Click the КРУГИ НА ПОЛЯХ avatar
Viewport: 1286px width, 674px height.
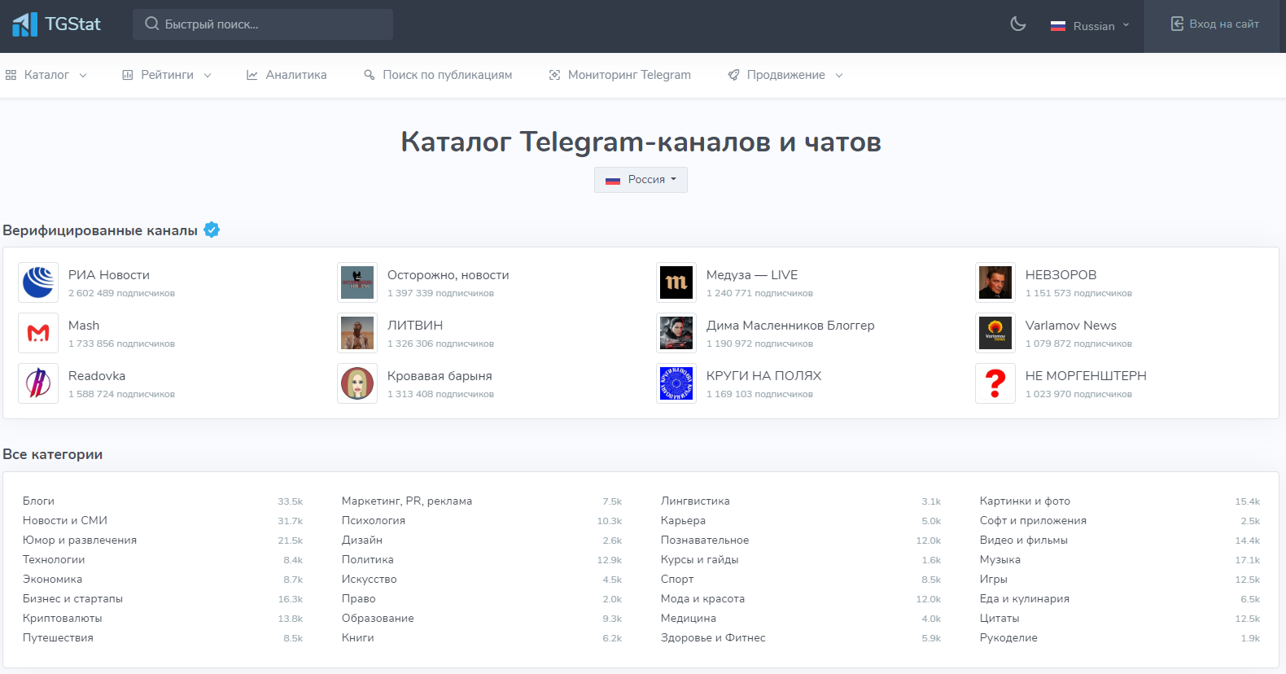point(676,383)
